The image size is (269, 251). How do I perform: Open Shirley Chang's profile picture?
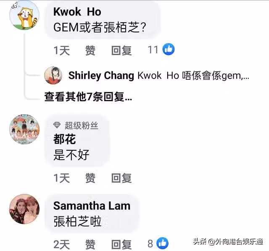point(53,76)
